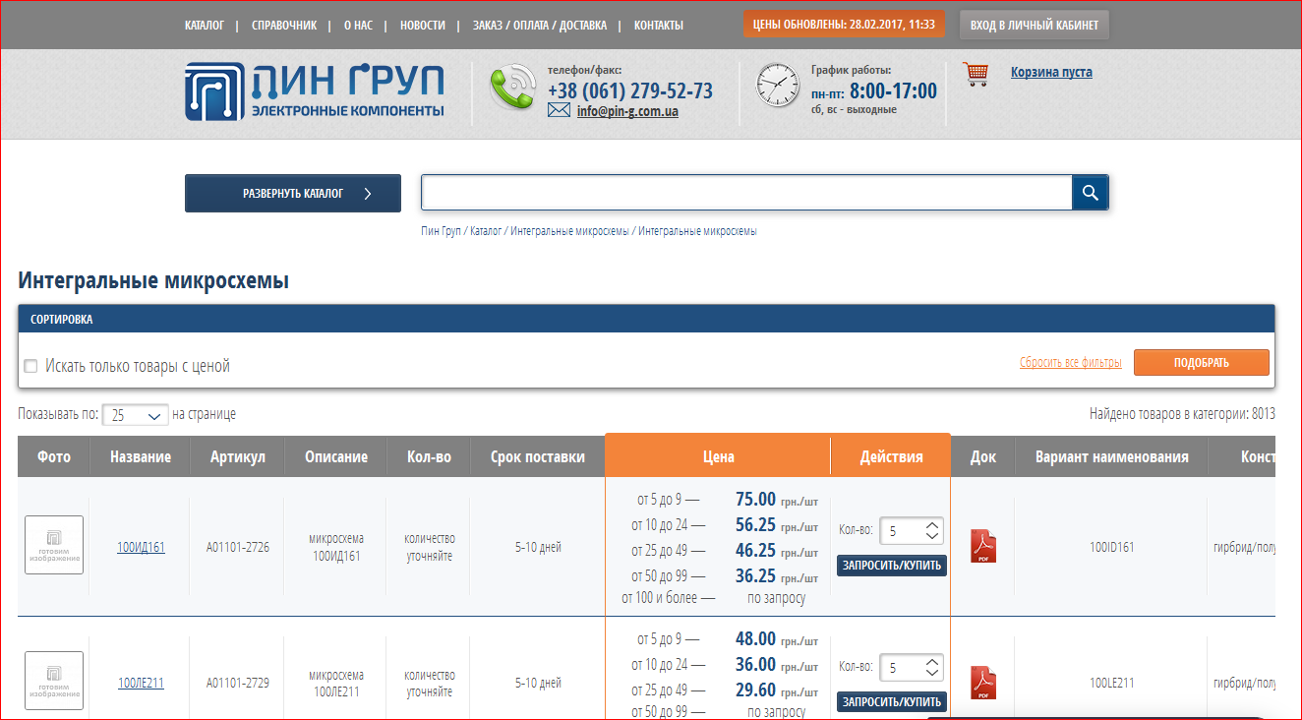Open the items-per-page dropdown showing 25
Viewport: 1302px width, 720px height.
(x=135, y=414)
